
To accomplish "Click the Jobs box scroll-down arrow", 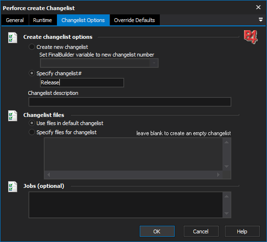I will click(x=226, y=213).
